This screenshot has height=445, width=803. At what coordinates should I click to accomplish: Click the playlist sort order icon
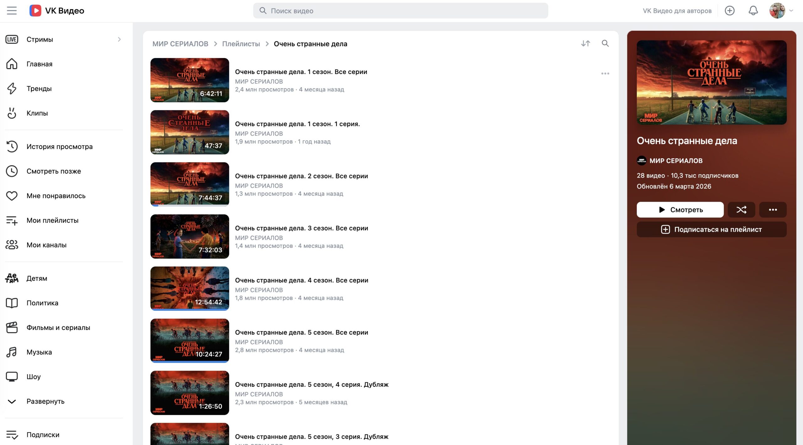click(x=585, y=43)
